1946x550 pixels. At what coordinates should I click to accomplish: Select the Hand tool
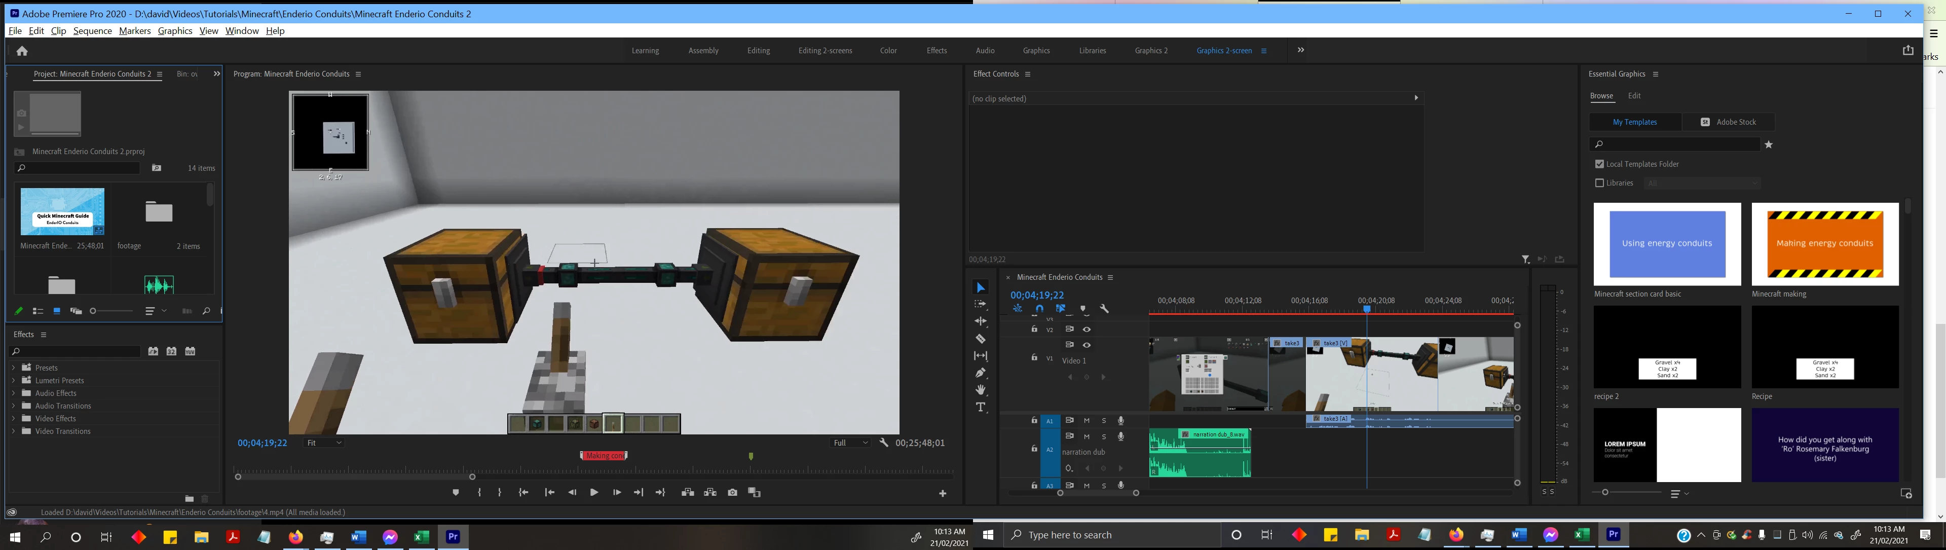[x=981, y=391]
